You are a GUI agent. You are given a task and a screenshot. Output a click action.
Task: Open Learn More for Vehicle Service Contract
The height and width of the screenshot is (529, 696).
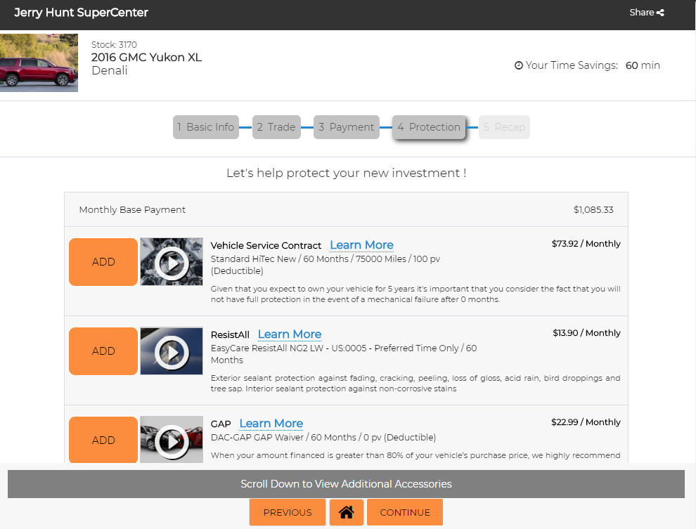click(x=362, y=245)
